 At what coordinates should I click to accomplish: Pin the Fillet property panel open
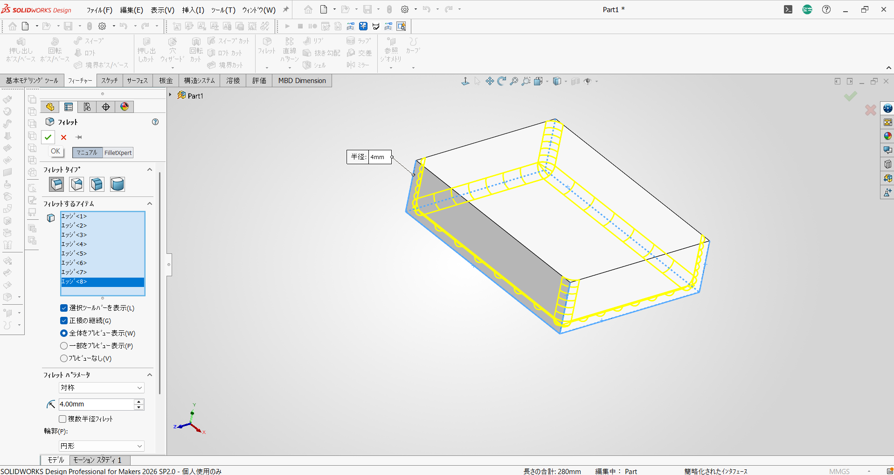[79, 137]
